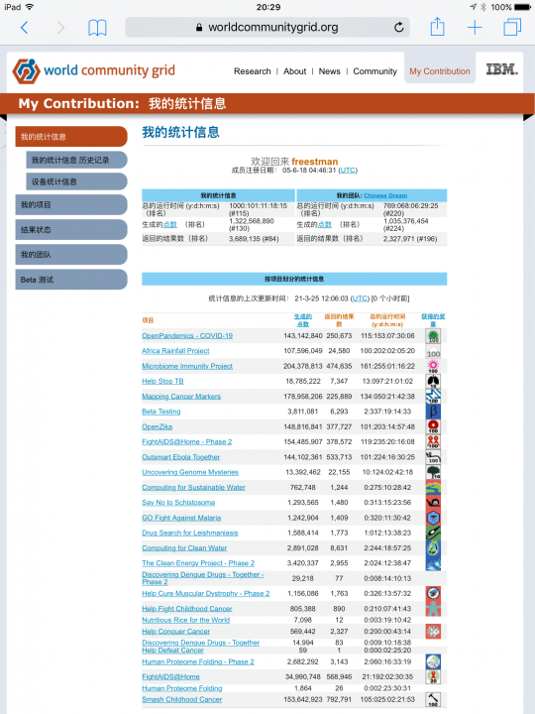Screen dimensions: 535x714
Task: Open 设备统计信息 sidebar item
Action: (76, 181)
